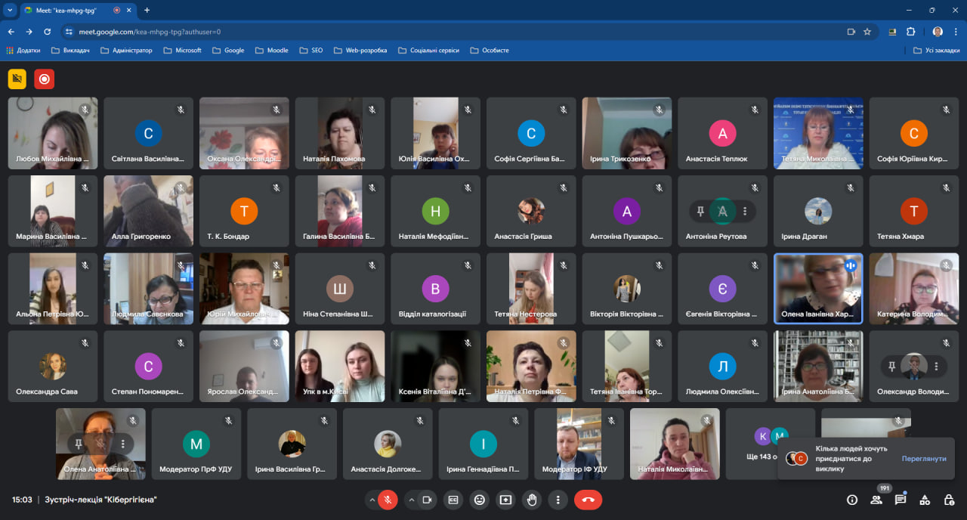This screenshot has width=967, height=520.
Task: Open the Activities panel
Action: click(x=925, y=500)
